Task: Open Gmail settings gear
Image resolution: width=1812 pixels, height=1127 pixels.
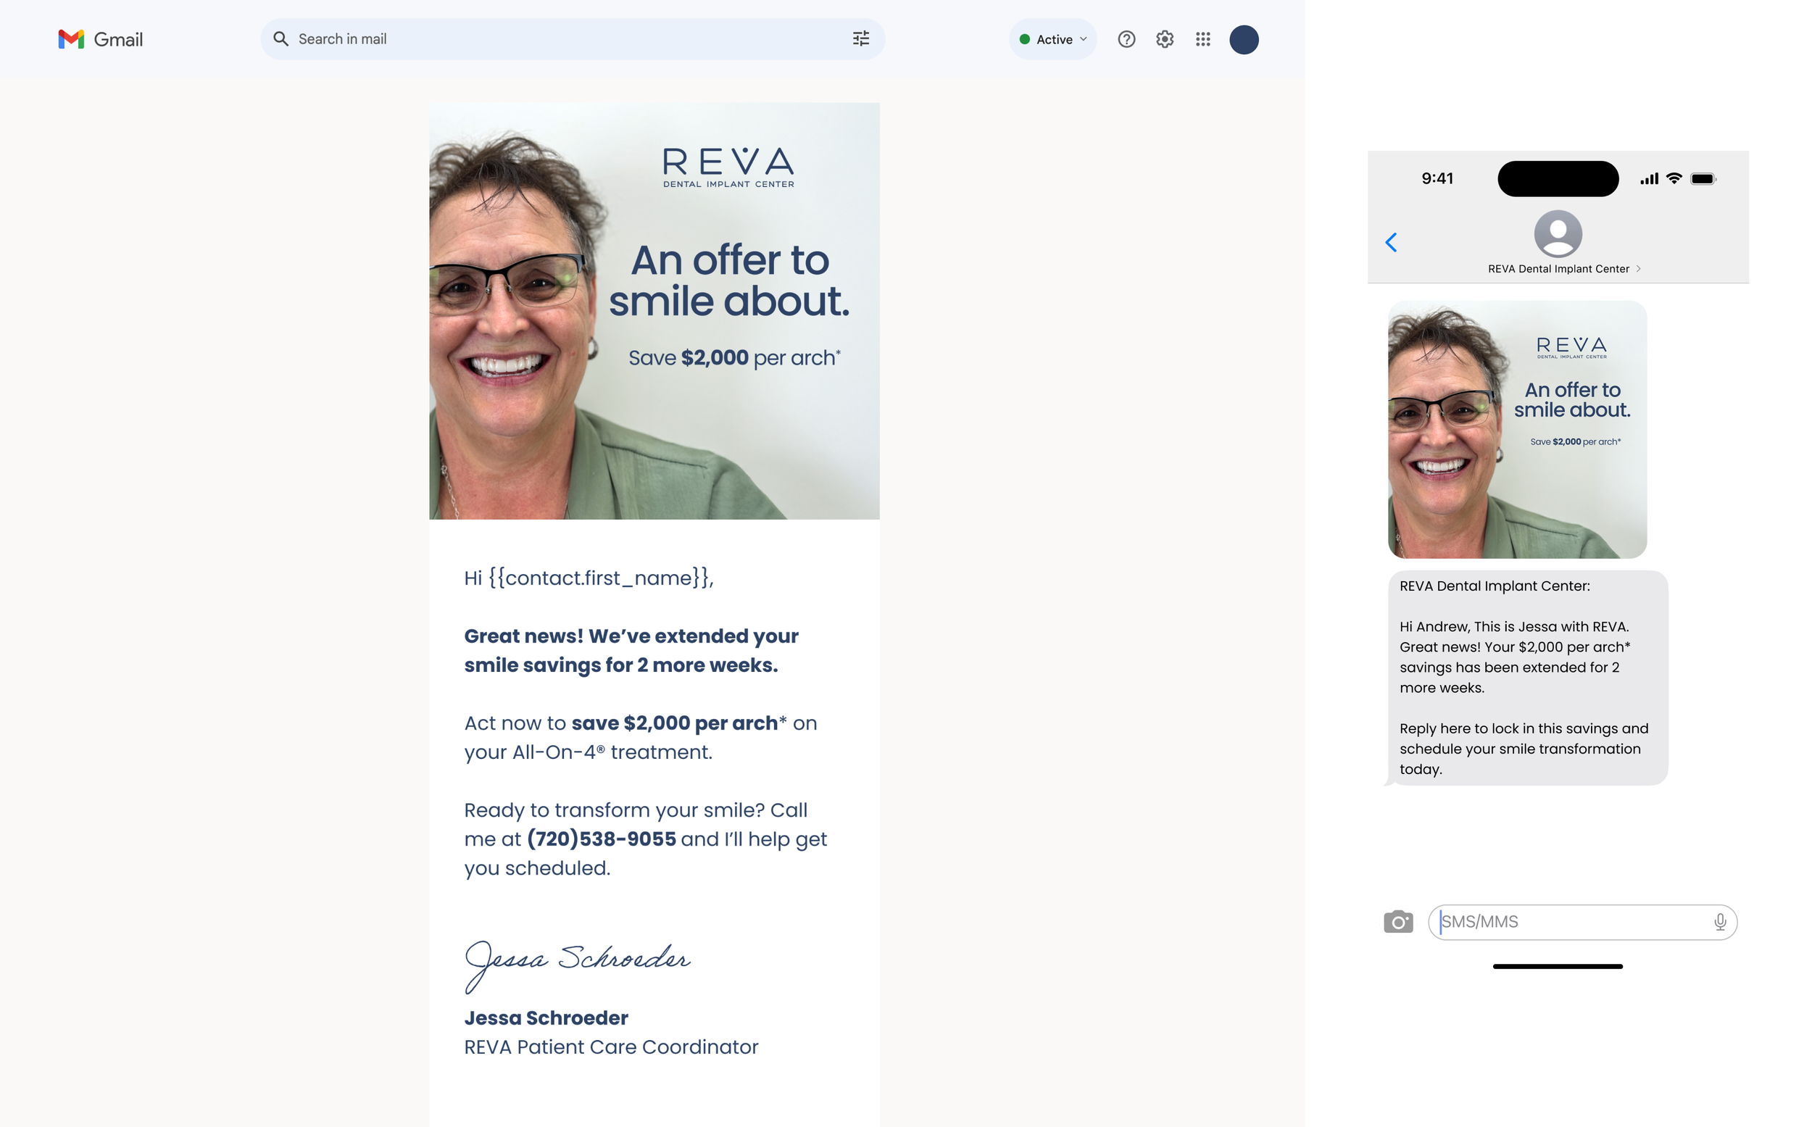Action: click(x=1164, y=38)
